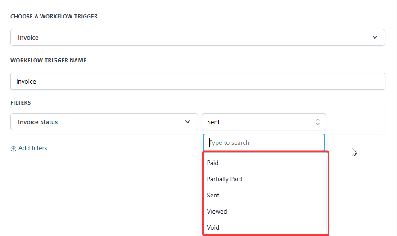
Task: Click the Invoice text in the trigger selector
Action: 28,37
